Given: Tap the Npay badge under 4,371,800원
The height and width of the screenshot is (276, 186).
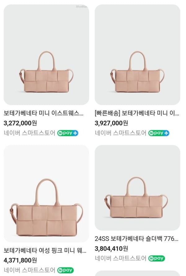Looking at the screenshot, I should coord(65,270).
